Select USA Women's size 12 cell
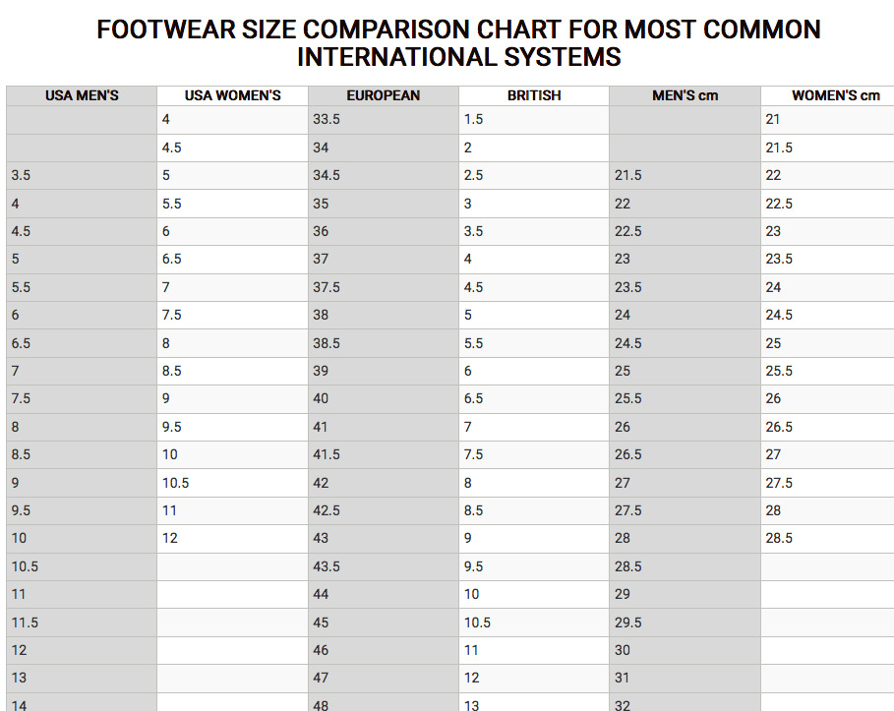Viewport: 894px width, 711px height. click(x=171, y=538)
